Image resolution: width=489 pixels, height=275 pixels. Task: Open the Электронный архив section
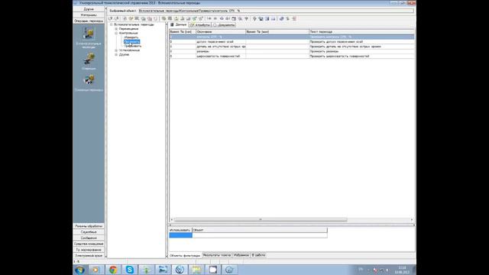(x=89, y=256)
